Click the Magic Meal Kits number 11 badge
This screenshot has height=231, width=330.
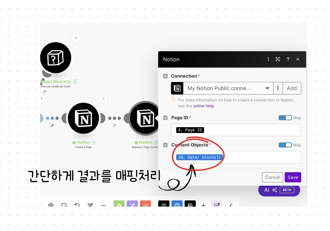pos(75,82)
